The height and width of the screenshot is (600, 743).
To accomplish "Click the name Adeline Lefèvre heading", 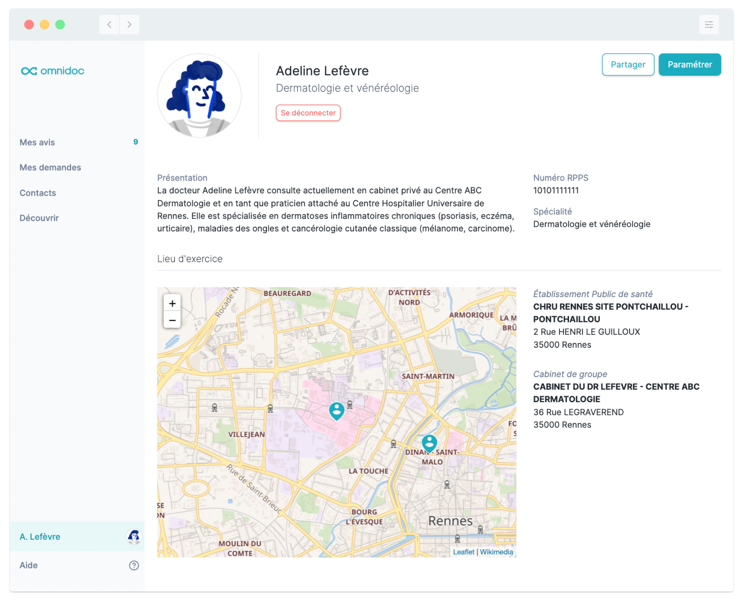I will tap(322, 71).
